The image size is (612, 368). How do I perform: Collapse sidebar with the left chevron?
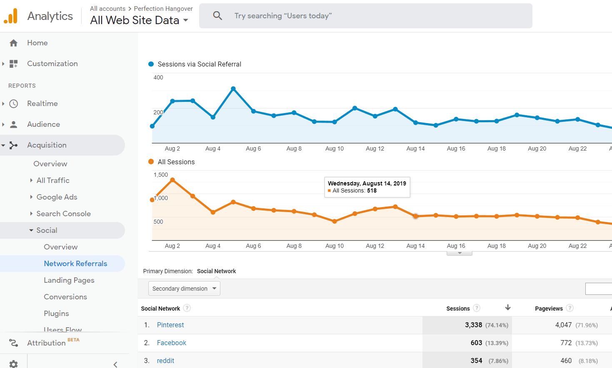click(x=115, y=365)
